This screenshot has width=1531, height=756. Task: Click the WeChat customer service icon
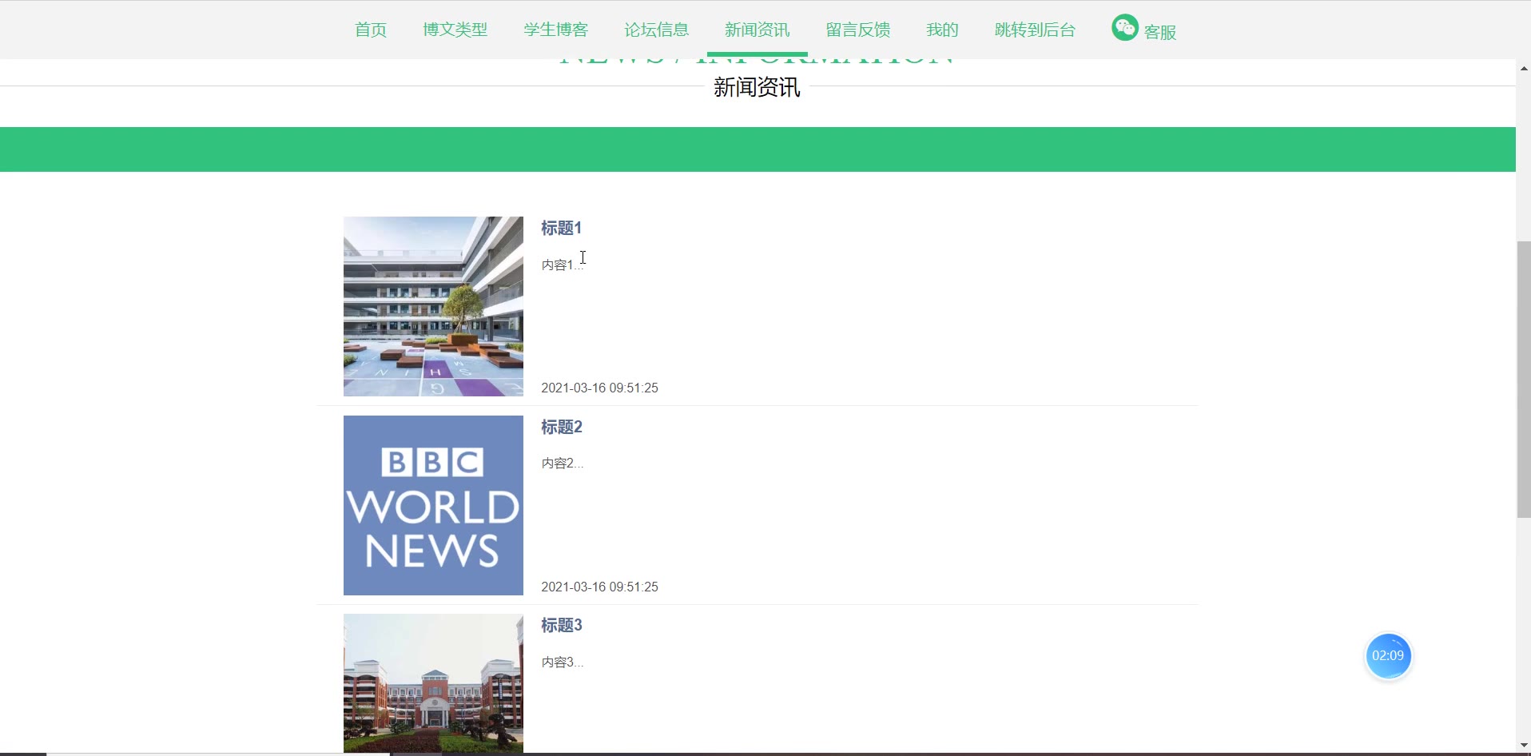coord(1124,28)
